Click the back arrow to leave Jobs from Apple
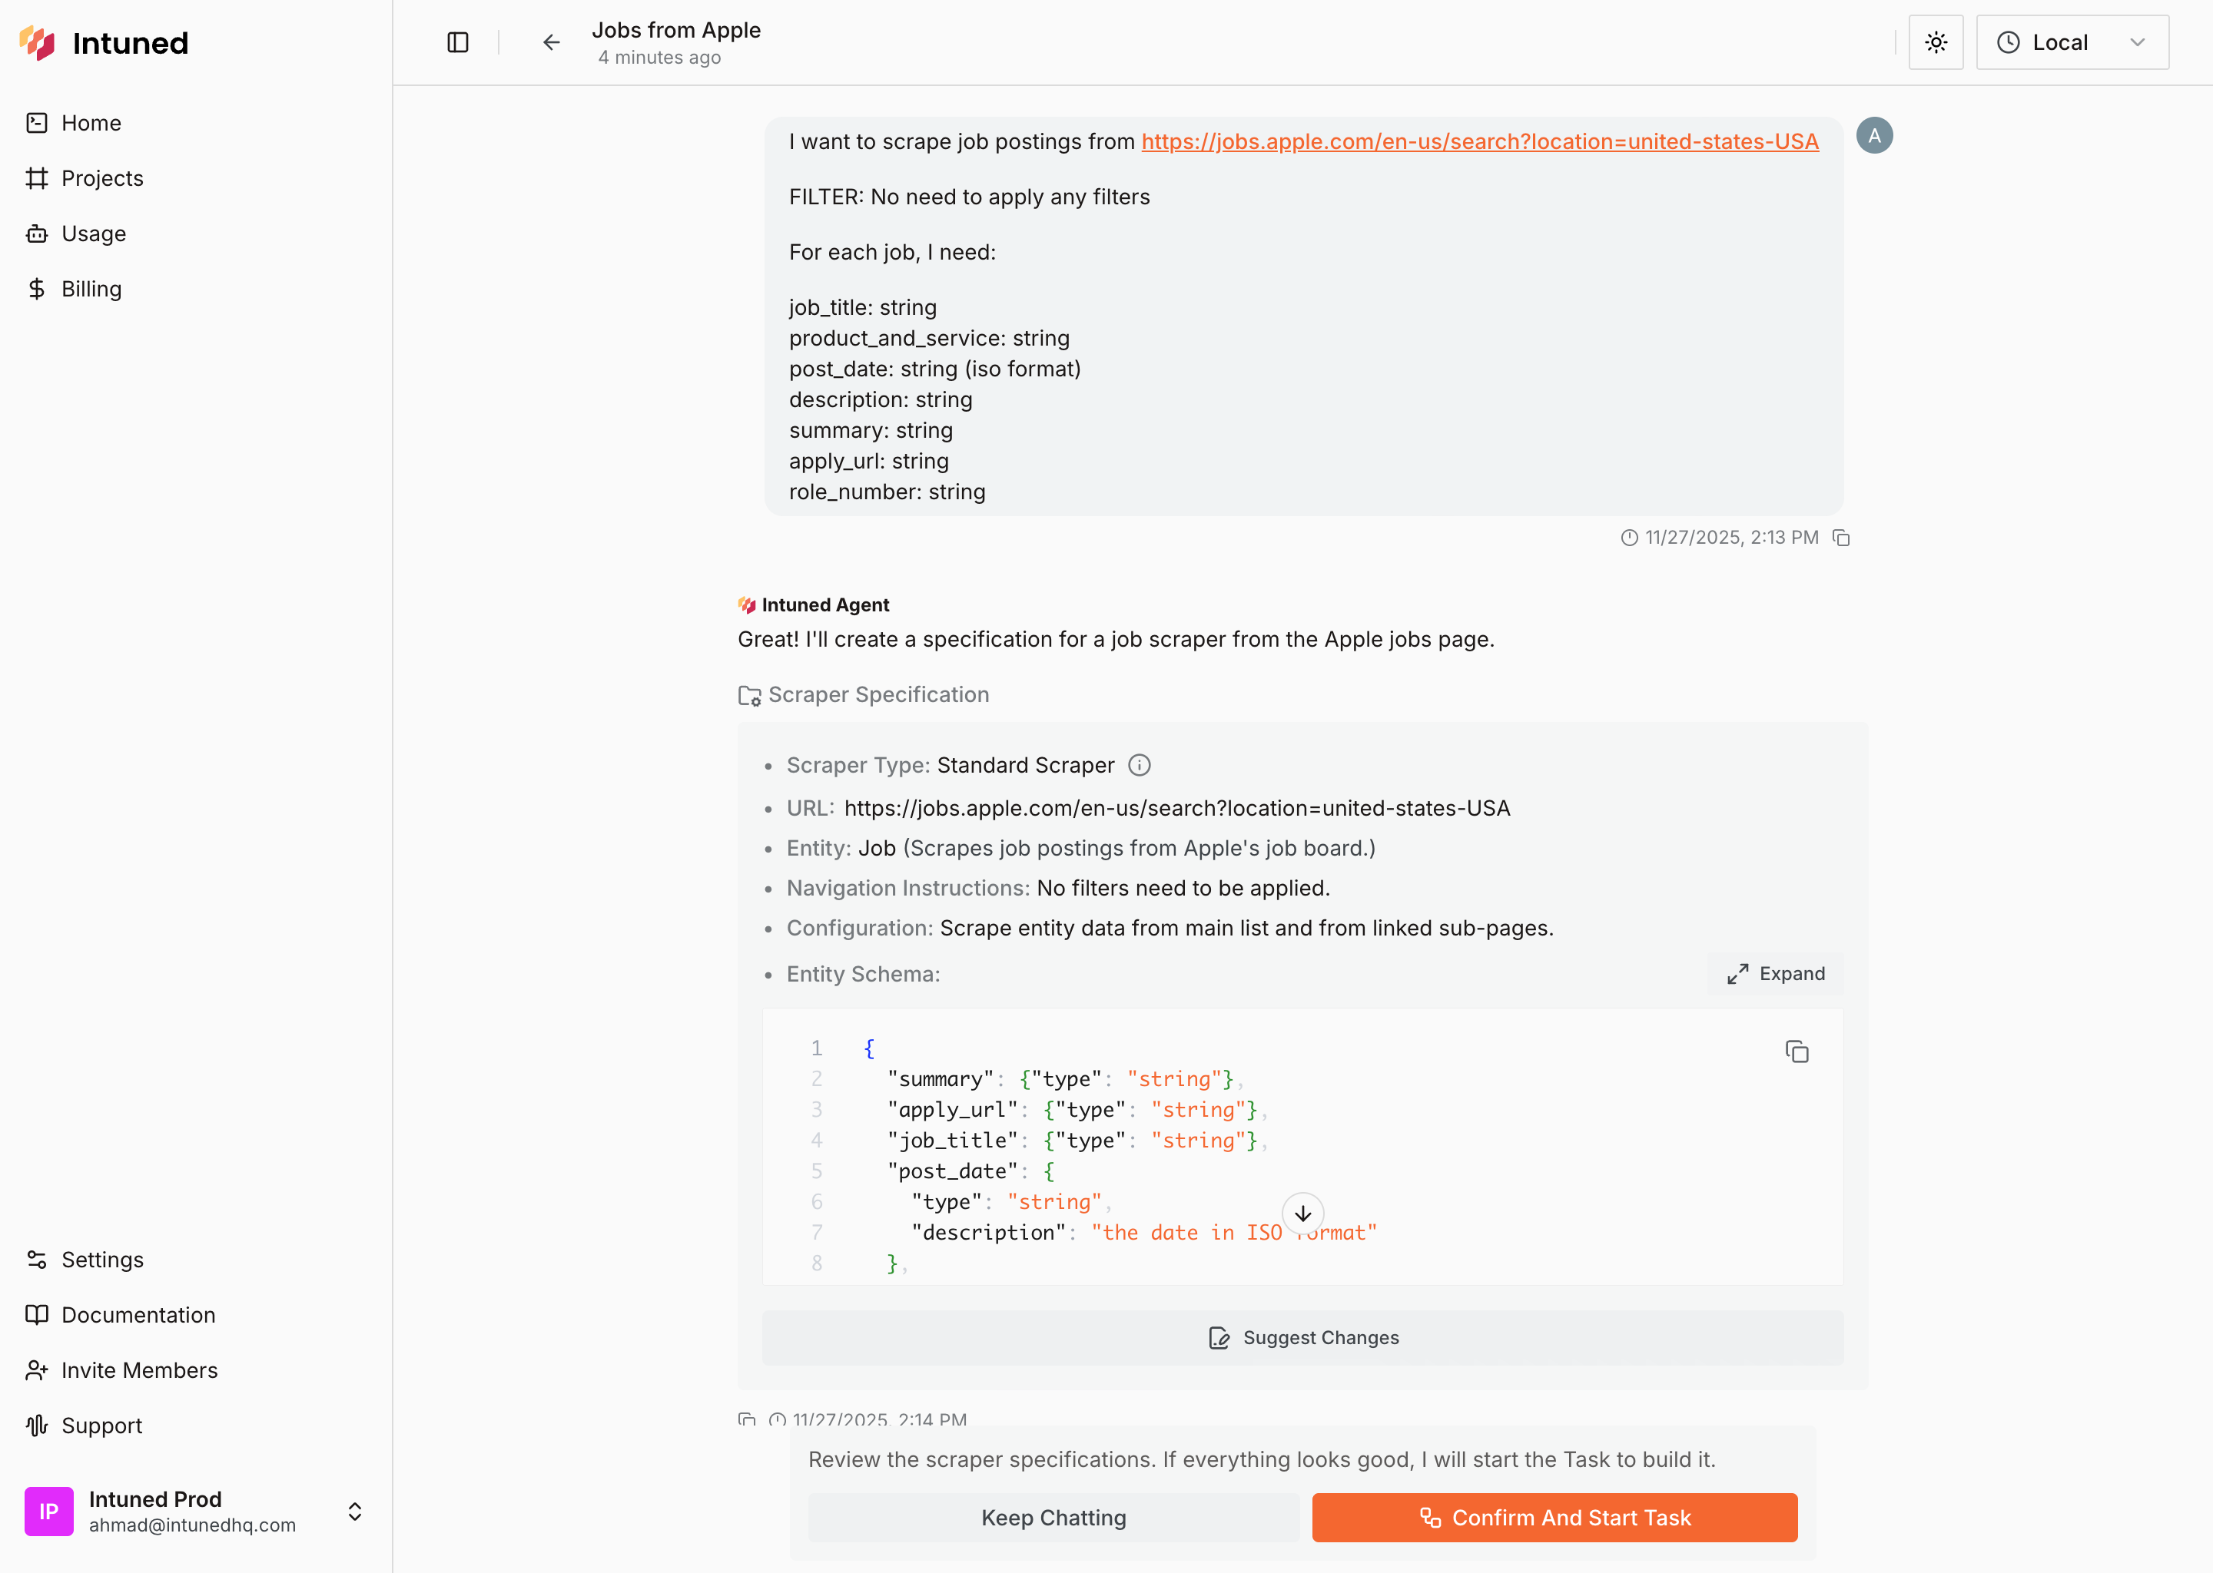The width and height of the screenshot is (2213, 1573). click(550, 41)
